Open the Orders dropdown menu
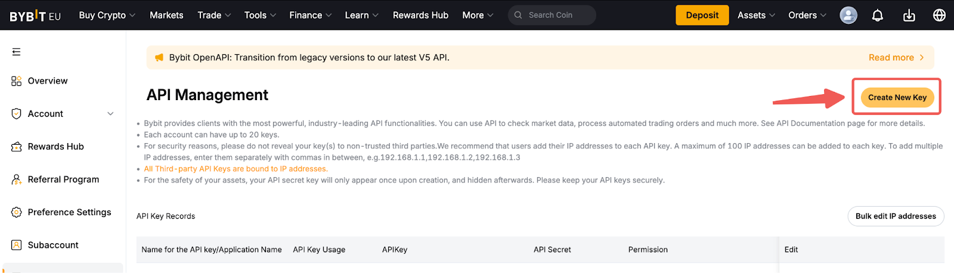Screen dimensions: 954x273 [807, 15]
